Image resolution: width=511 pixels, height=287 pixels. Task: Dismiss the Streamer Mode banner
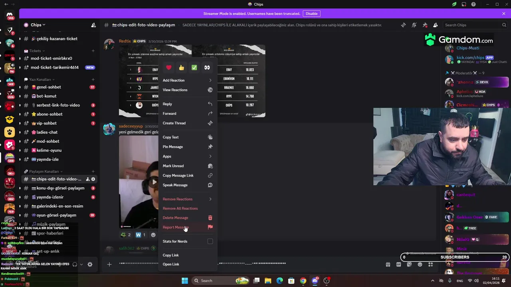pos(504,14)
